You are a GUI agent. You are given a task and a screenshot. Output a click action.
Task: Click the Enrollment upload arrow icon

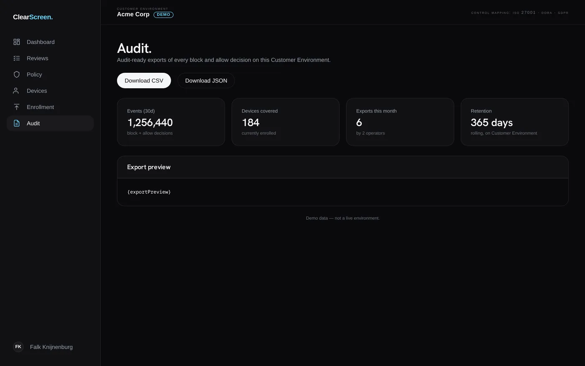coord(17,107)
